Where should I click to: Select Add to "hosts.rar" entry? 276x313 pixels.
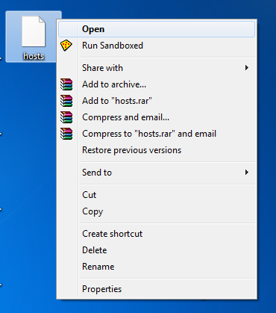157,101
